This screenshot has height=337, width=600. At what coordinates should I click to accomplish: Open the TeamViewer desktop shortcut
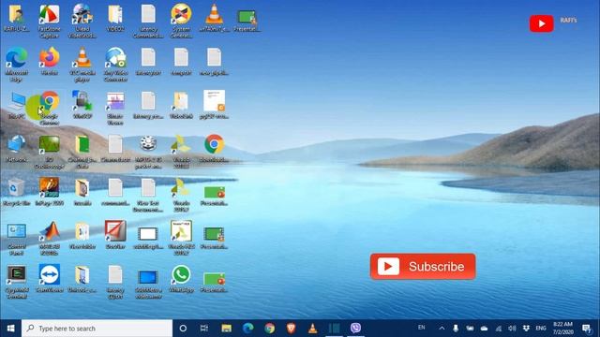[x=50, y=279]
